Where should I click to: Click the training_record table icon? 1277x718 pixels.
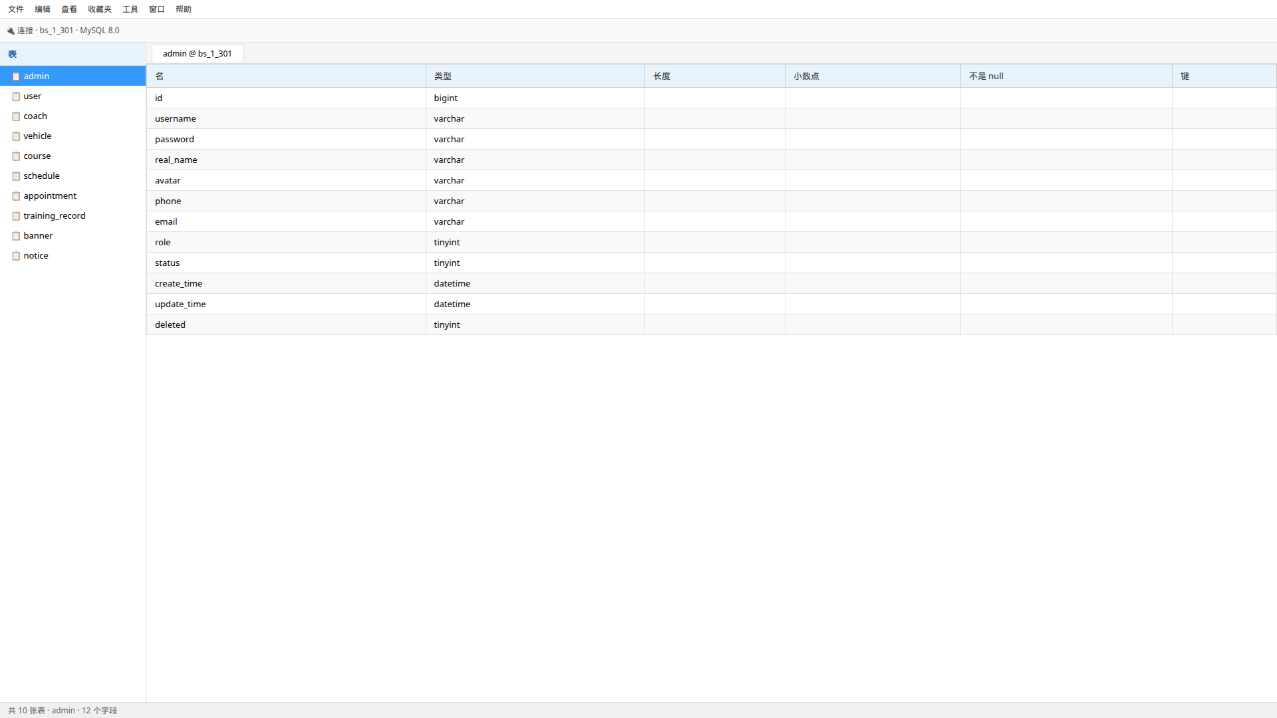(x=16, y=216)
